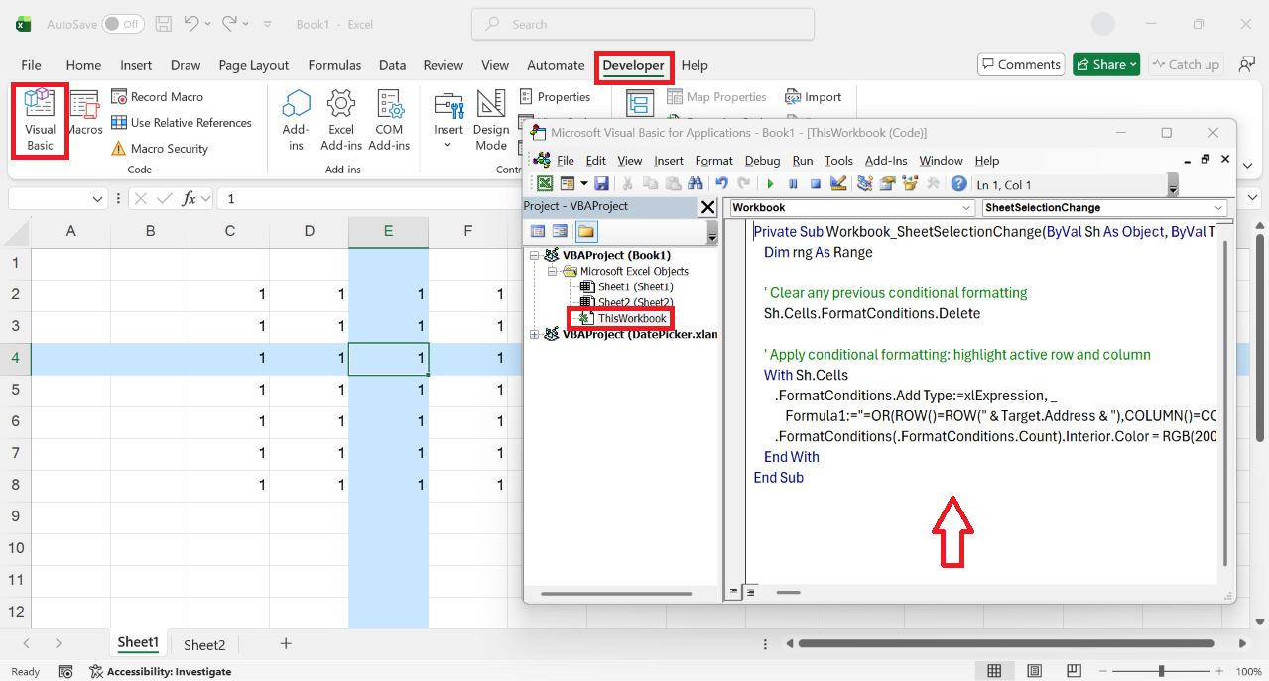Open the Comments pane
Screen dimensions: 1269x681
point(1021,65)
